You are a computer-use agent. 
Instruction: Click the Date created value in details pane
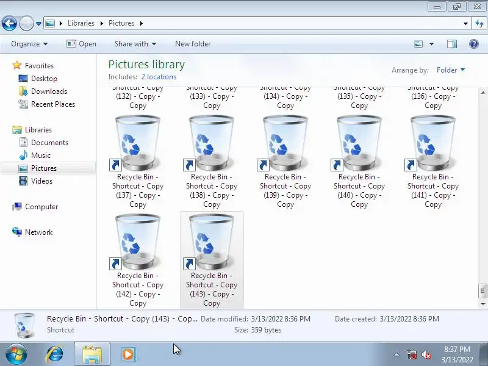(x=409, y=319)
